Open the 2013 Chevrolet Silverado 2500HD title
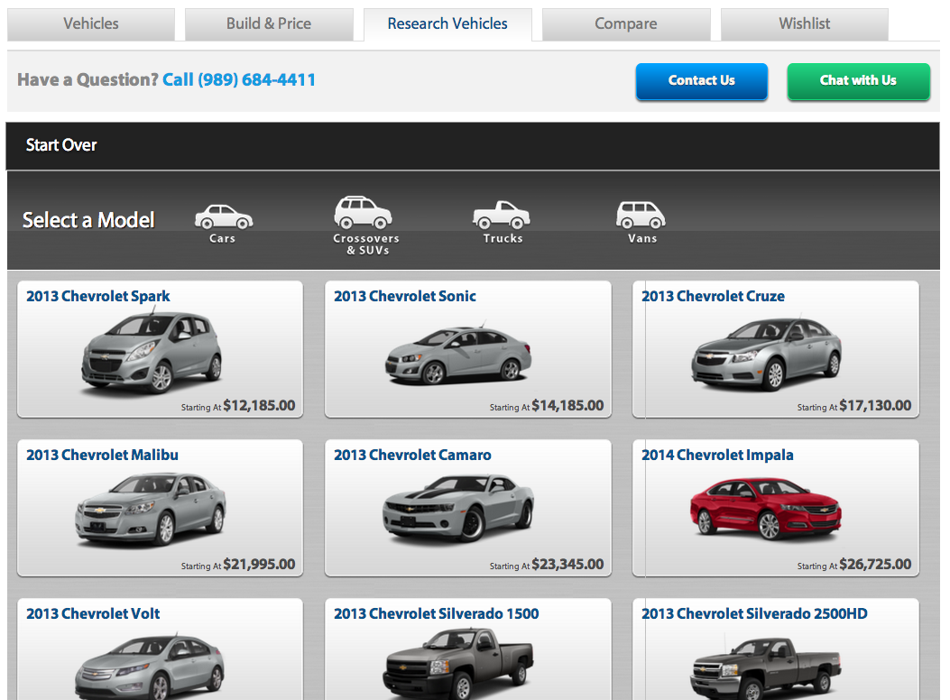This screenshot has width=950, height=700. pyautogui.click(x=754, y=613)
